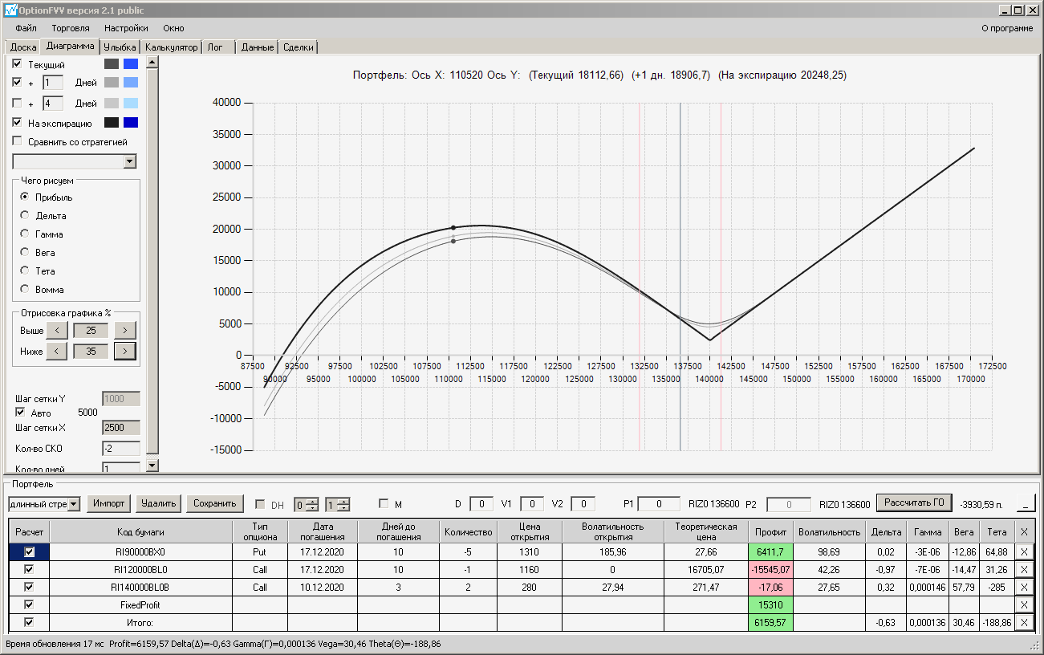The image size is (1044, 655).
Task: Click the left arrow next to Ниже
Action: coord(56,351)
